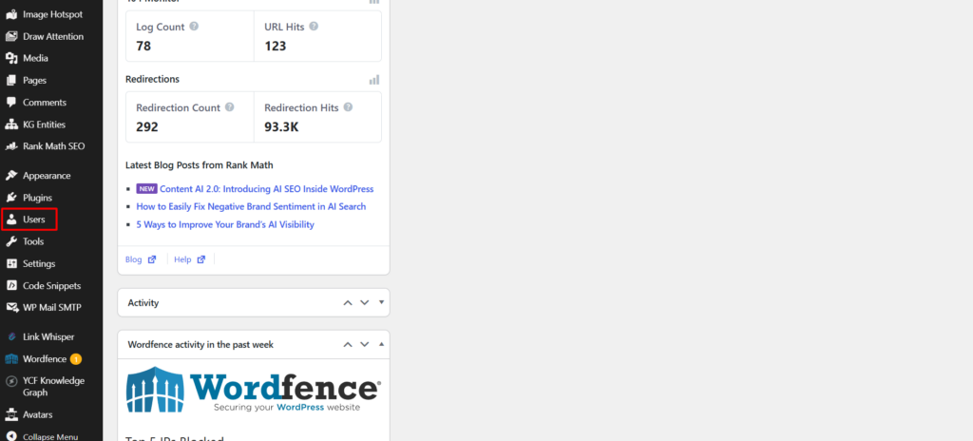Click the external link icon beside Help
Viewport: 973px width, 441px height.
pos(201,259)
